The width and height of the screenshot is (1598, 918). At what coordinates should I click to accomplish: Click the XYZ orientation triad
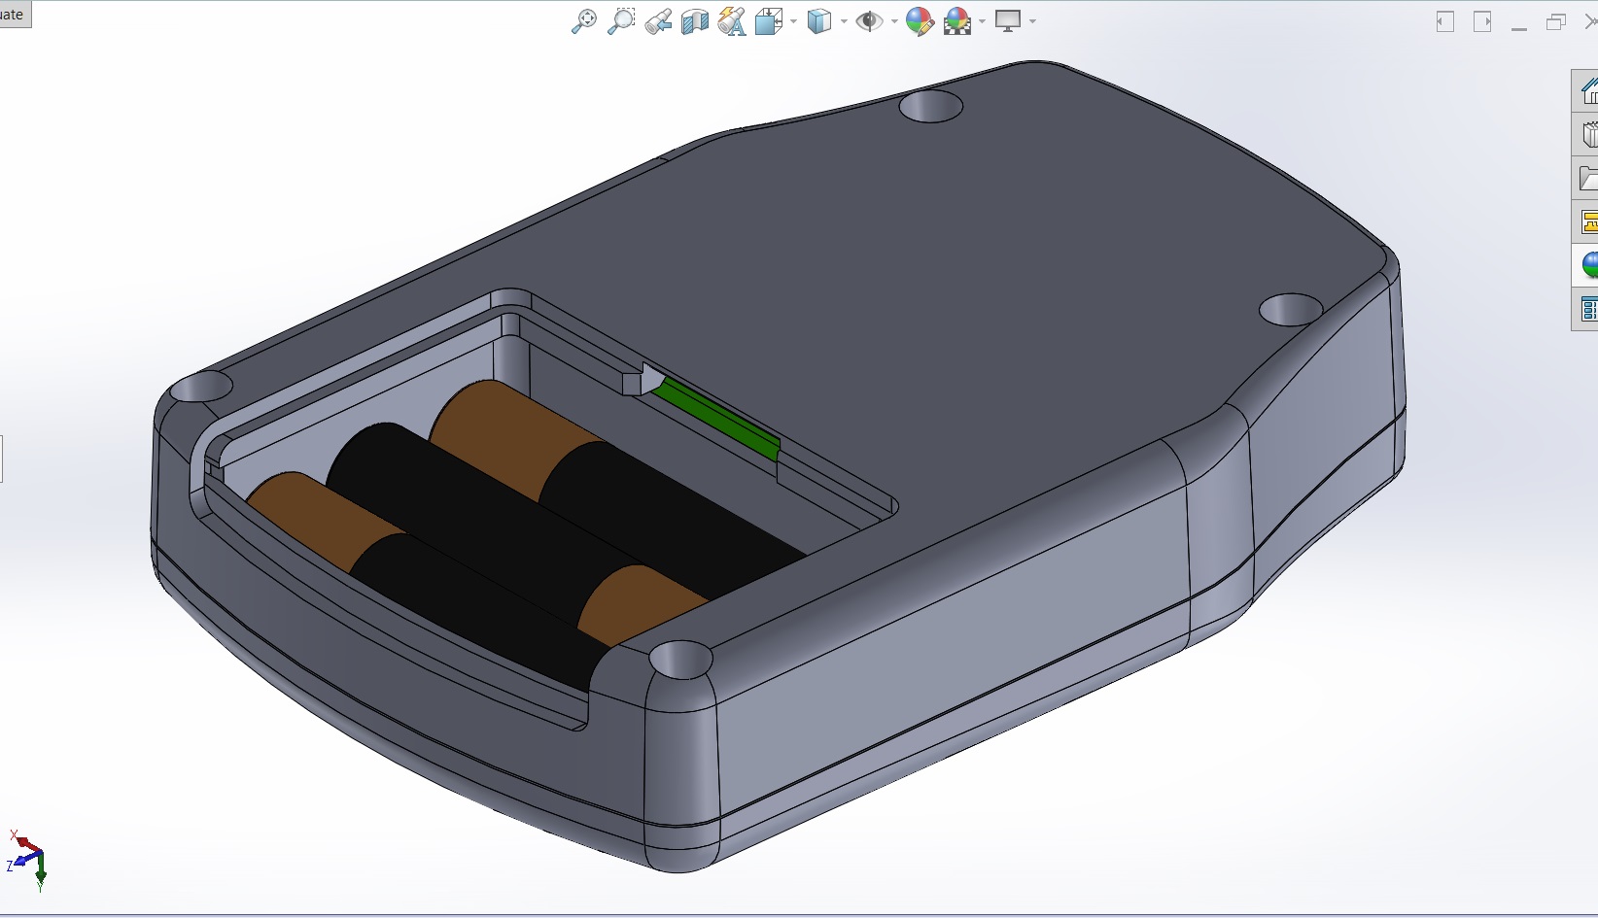click(27, 859)
